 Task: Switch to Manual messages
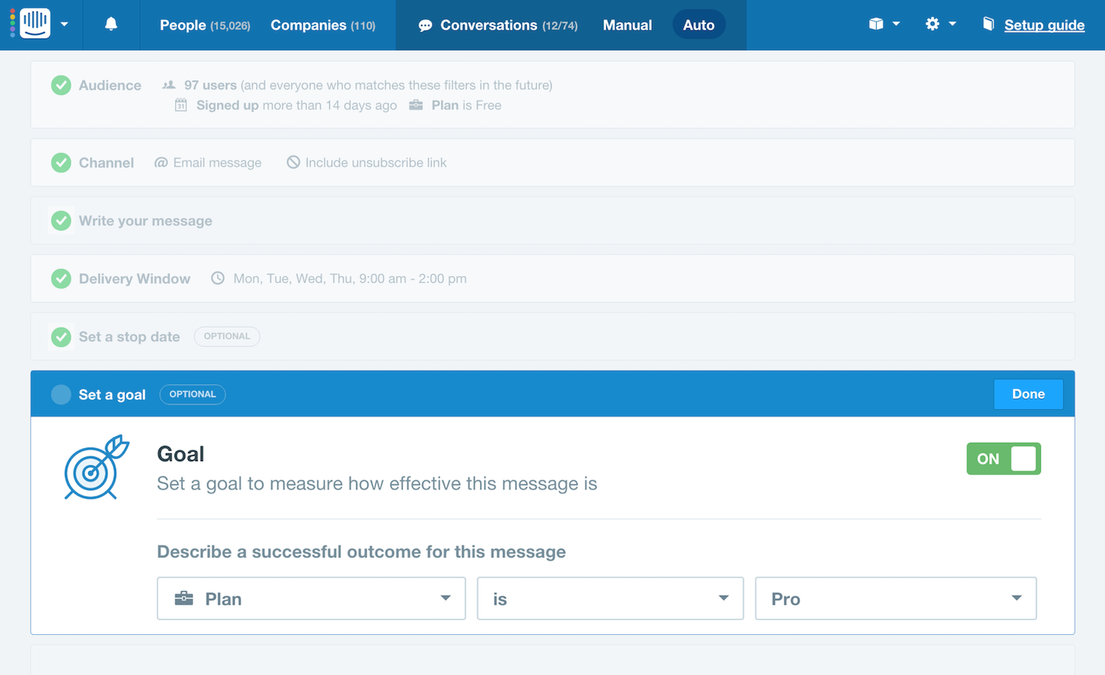(x=628, y=26)
